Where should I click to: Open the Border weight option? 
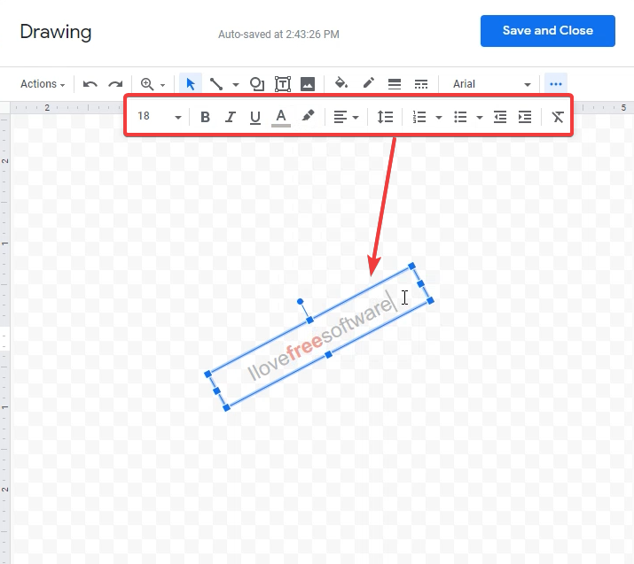[x=395, y=84]
